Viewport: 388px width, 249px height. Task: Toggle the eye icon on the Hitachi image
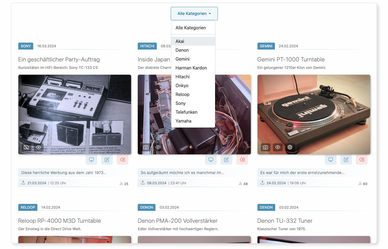[x=158, y=147]
